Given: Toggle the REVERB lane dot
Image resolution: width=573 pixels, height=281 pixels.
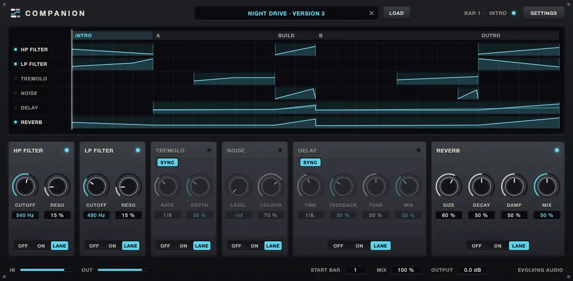Looking at the screenshot, I should point(16,123).
